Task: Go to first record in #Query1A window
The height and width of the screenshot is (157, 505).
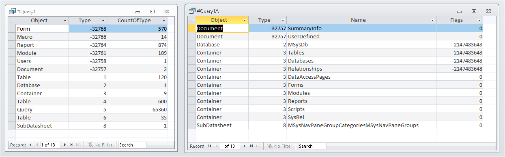Action: (x=209, y=146)
